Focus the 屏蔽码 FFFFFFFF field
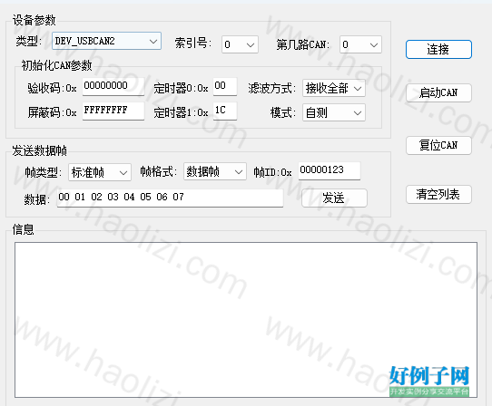The width and height of the screenshot is (492, 406). (113, 111)
